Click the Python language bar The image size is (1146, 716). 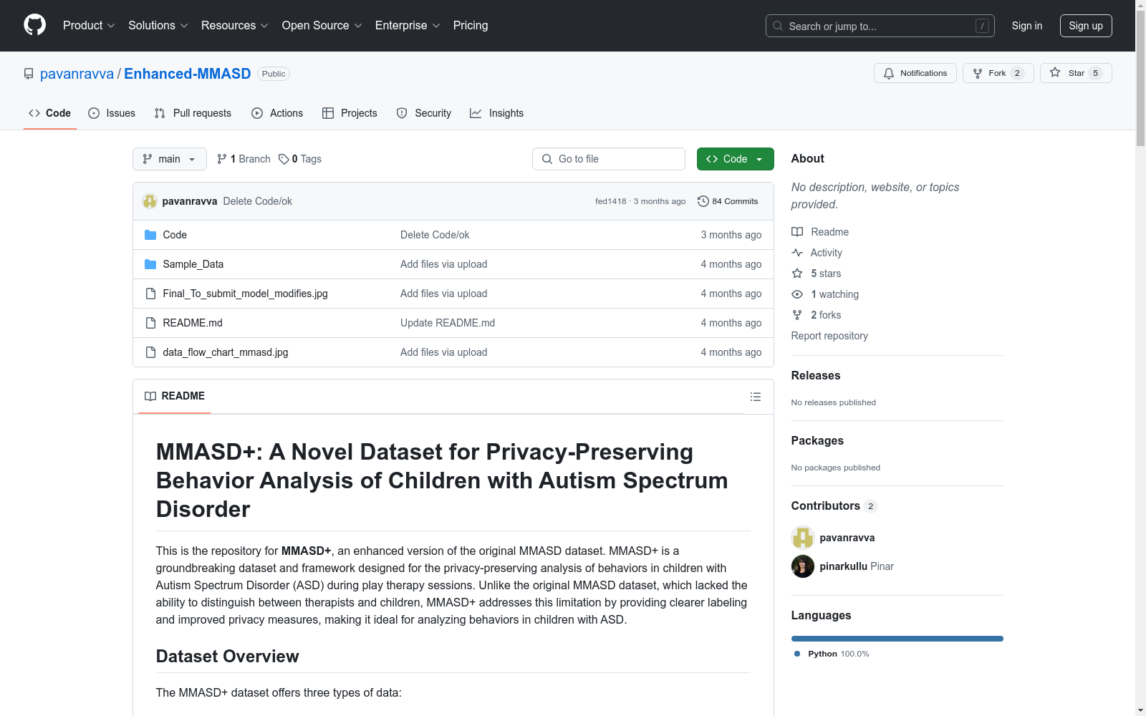pos(897,639)
